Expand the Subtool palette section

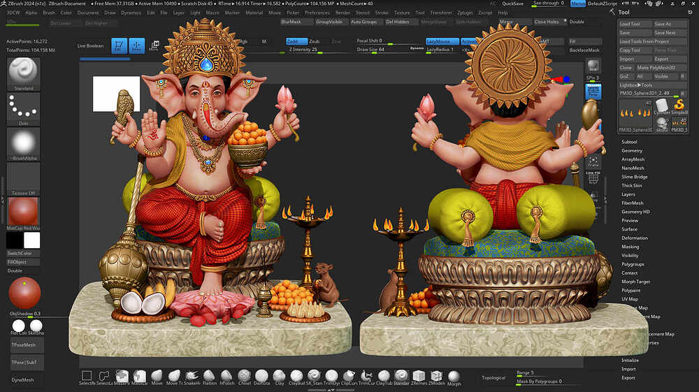pyautogui.click(x=629, y=142)
